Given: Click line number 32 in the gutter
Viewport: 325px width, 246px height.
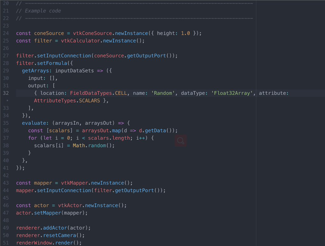Looking at the screenshot, I should (6, 93).
